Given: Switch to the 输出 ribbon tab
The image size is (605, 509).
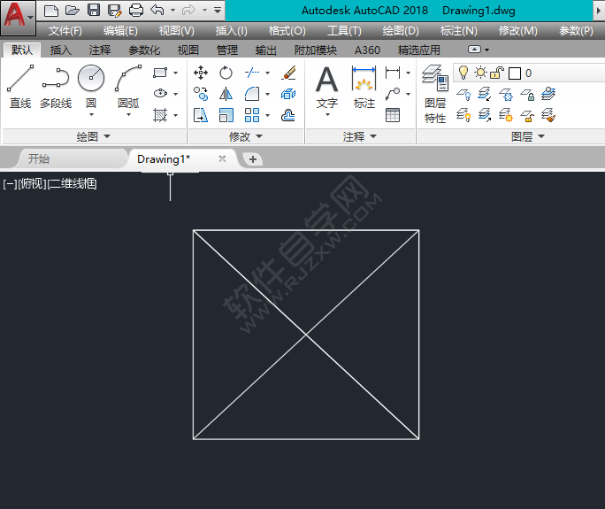Looking at the screenshot, I should coord(266,50).
